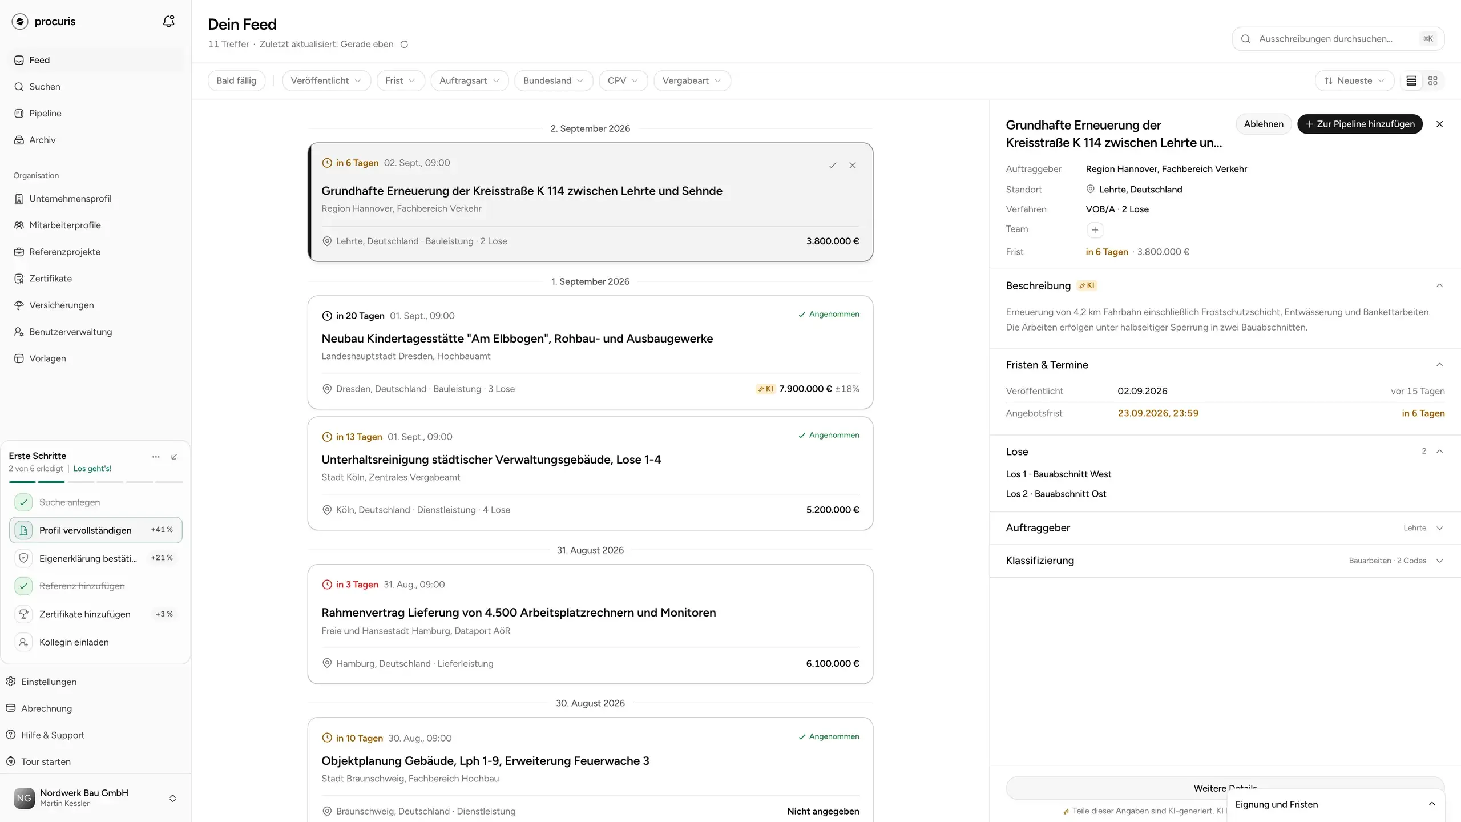Open Mitarbeiterprofile page

click(x=96, y=225)
